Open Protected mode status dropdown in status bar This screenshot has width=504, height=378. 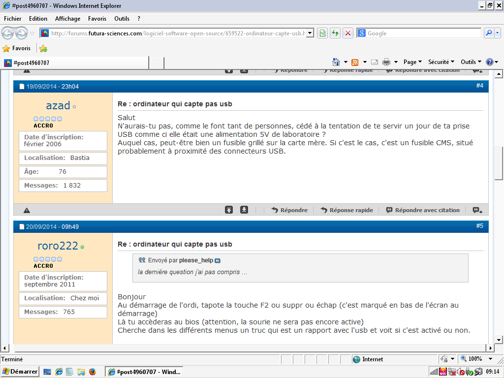[x=448, y=359]
